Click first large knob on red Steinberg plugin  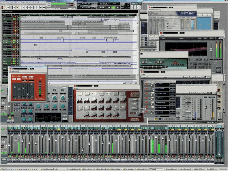coord(79,99)
